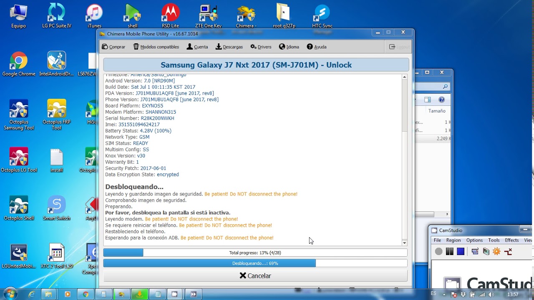Click the taskbar clock showing 13:57

pos(513,294)
